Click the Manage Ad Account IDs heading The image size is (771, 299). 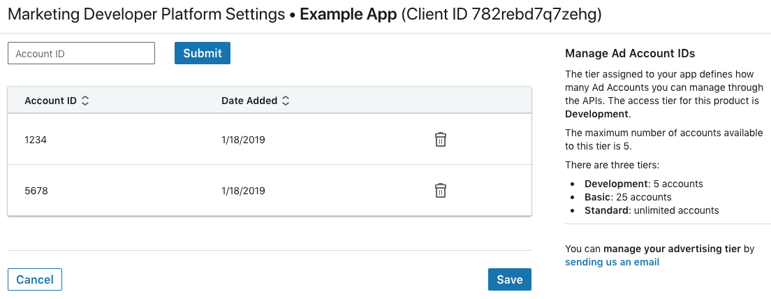tap(629, 53)
